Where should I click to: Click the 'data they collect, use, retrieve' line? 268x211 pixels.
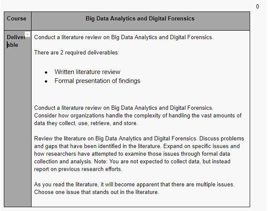[x=86, y=123]
